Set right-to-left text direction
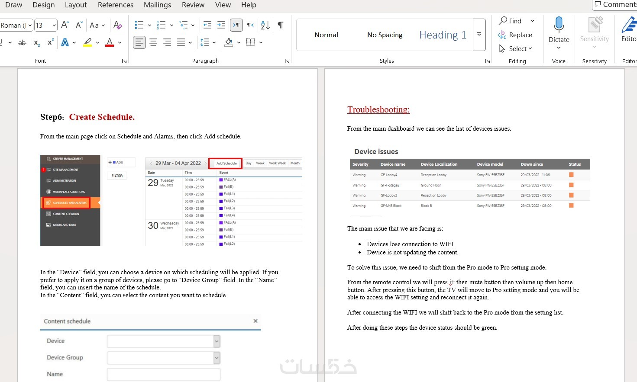Viewport: 637px width, 382px height. 250,25
